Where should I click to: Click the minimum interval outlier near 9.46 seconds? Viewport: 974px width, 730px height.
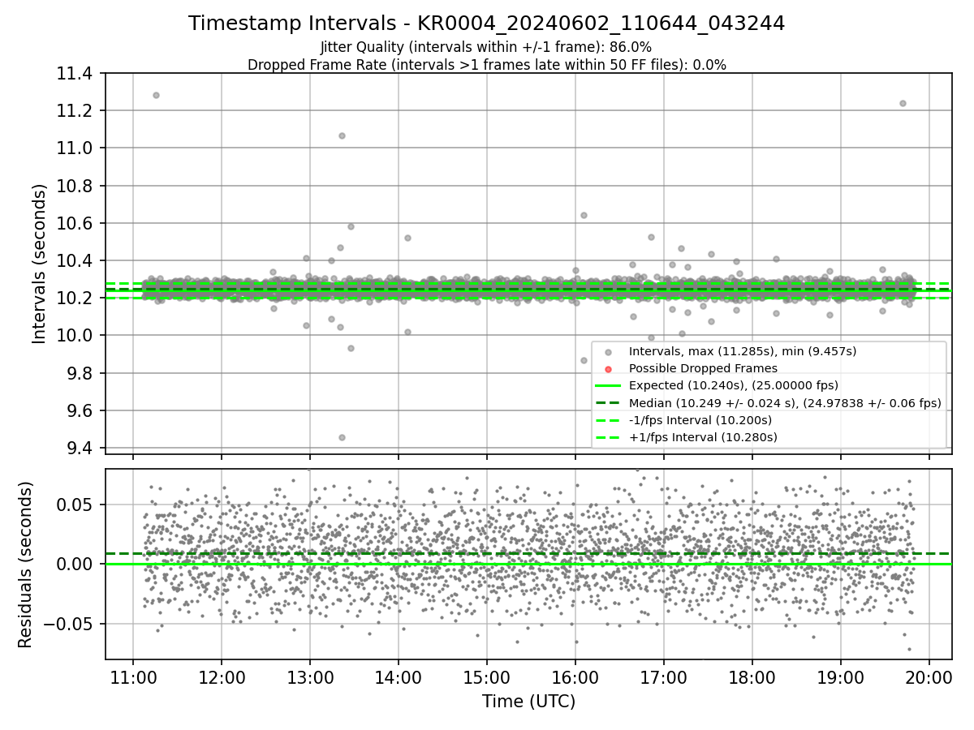[342, 437]
